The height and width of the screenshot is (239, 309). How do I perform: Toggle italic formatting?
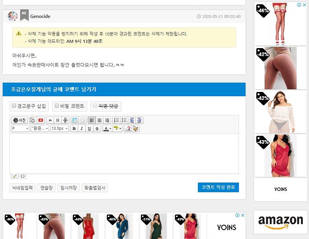click(x=81, y=128)
